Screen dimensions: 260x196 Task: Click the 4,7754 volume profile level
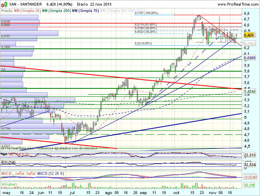tap(6, 128)
